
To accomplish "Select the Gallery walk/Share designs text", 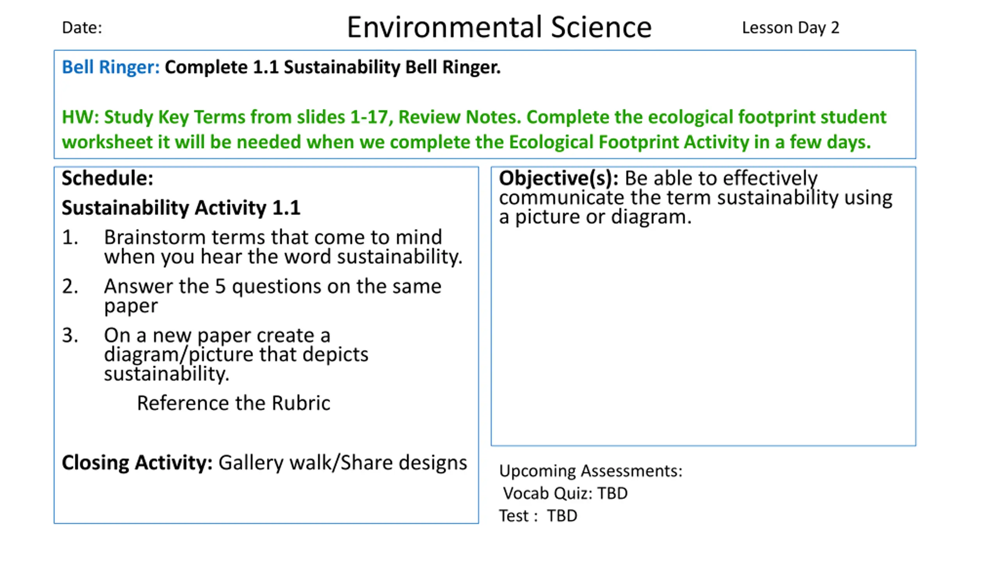I will (x=343, y=463).
